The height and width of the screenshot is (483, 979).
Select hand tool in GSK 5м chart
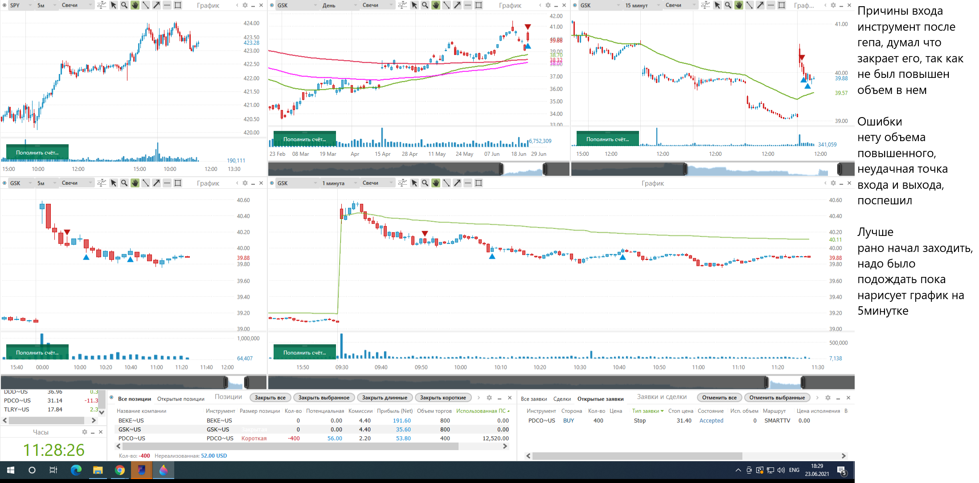[135, 183]
